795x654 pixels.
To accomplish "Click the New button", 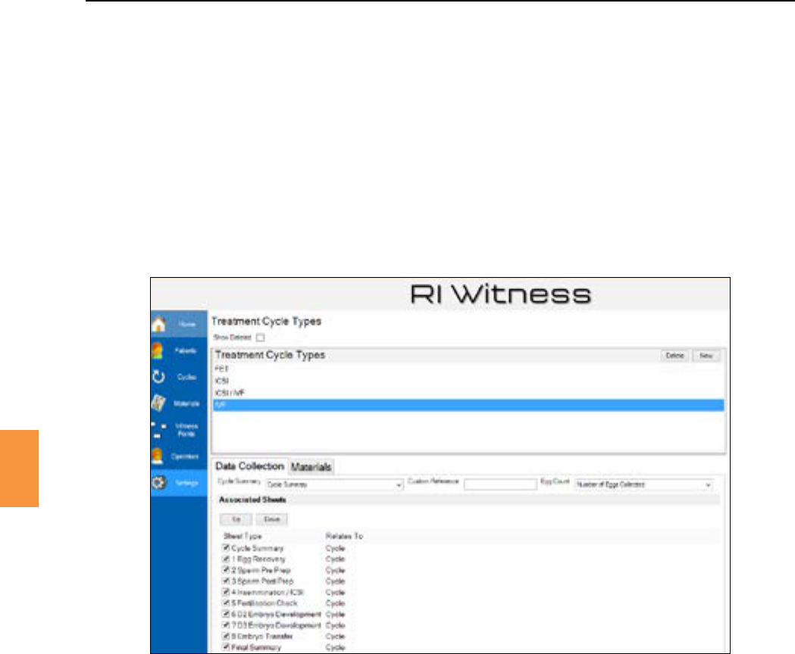I will [x=706, y=356].
